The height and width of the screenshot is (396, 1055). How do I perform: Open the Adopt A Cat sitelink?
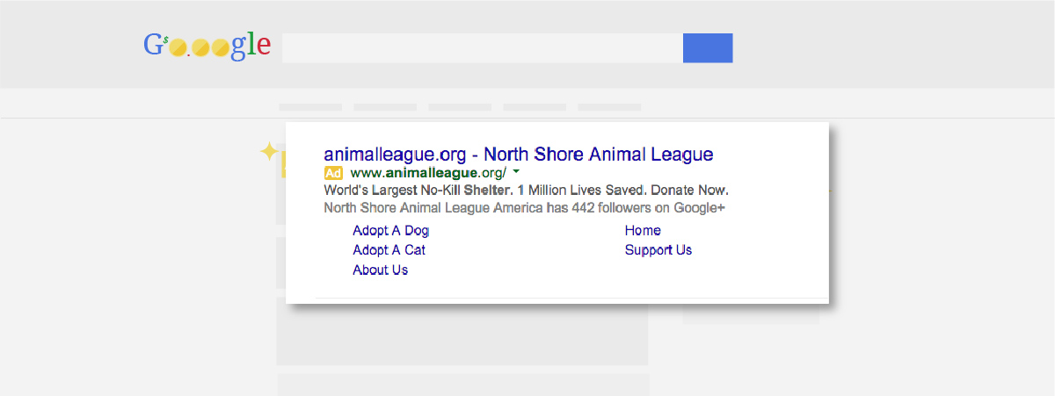389,250
